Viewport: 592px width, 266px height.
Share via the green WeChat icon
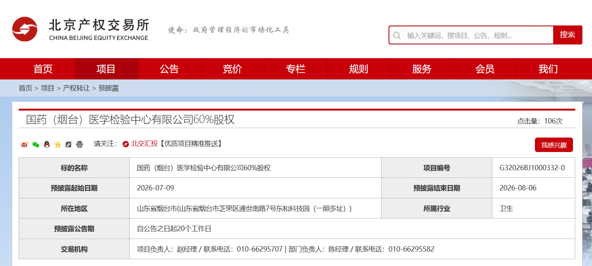point(36,144)
